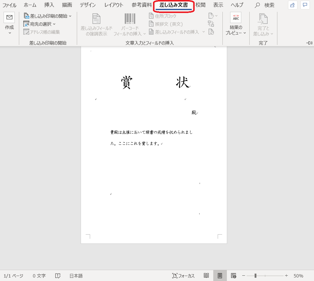
Task: Open the ホーム tab
Action: pyautogui.click(x=30, y=5)
